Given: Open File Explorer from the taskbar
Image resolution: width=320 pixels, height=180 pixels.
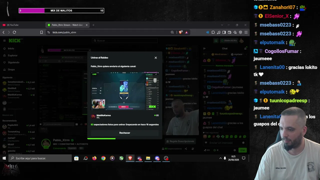Looking at the screenshot, I should point(148,158).
